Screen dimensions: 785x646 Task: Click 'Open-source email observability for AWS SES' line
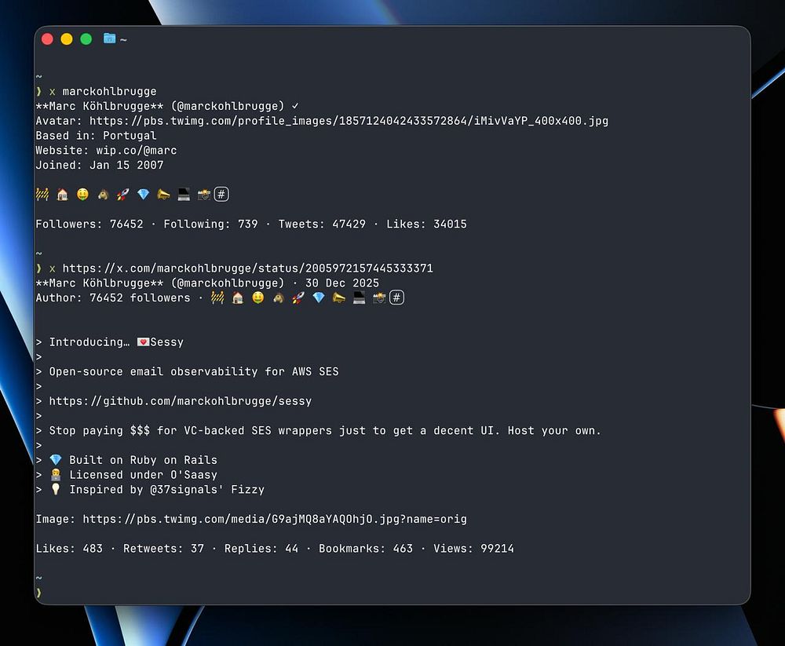point(194,371)
